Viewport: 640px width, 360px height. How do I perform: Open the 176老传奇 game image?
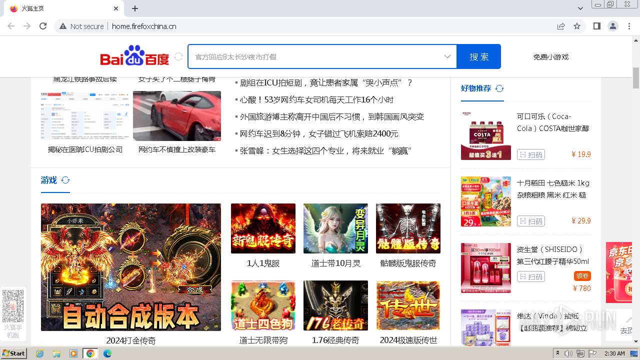[335, 305]
